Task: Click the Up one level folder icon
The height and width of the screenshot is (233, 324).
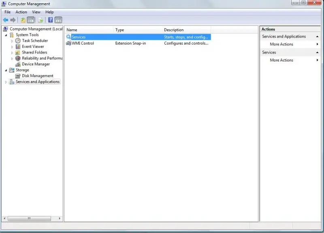Action: point(23,20)
